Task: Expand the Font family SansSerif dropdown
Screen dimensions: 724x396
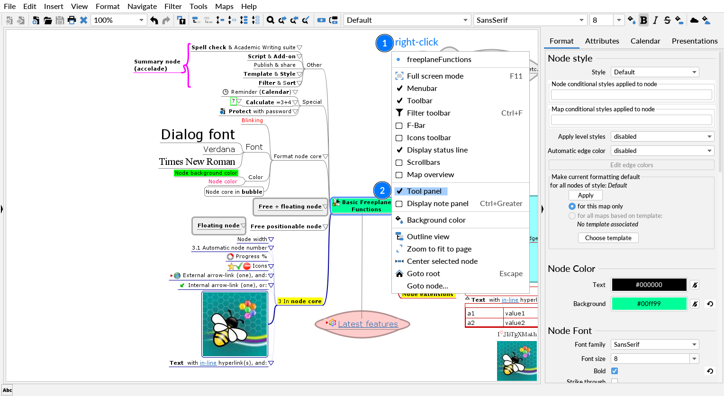Action: (654, 344)
